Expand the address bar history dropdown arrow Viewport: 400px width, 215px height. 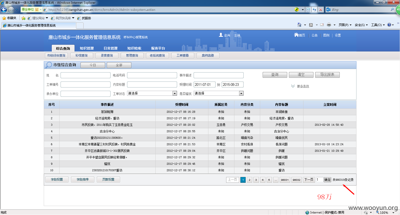coord(303,10)
